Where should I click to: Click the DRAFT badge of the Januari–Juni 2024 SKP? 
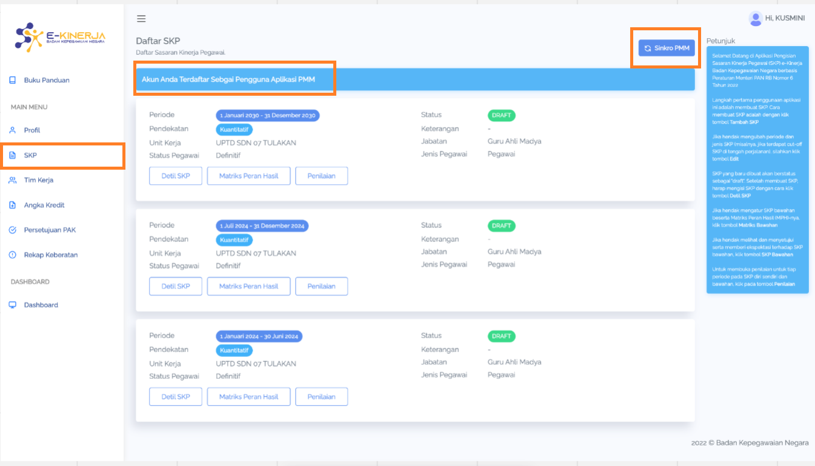coord(502,336)
